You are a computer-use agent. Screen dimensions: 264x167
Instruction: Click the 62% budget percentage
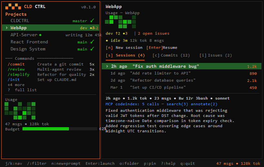point(103,129)
